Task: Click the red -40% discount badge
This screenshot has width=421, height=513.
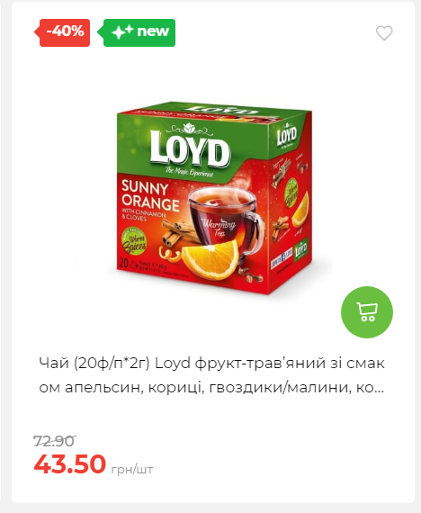Action: 62,32
